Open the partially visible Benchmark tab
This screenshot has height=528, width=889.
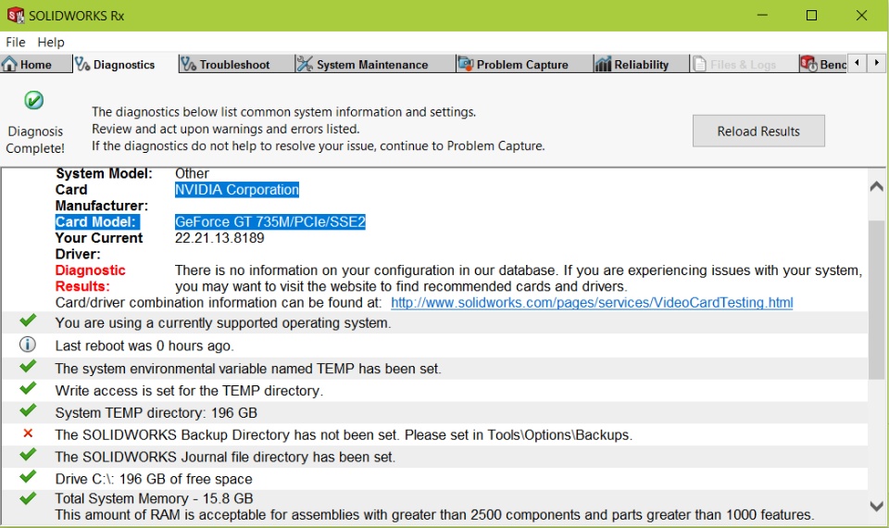(x=823, y=64)
